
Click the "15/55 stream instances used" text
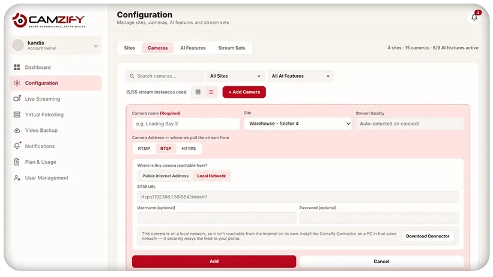tap(156, 92)
